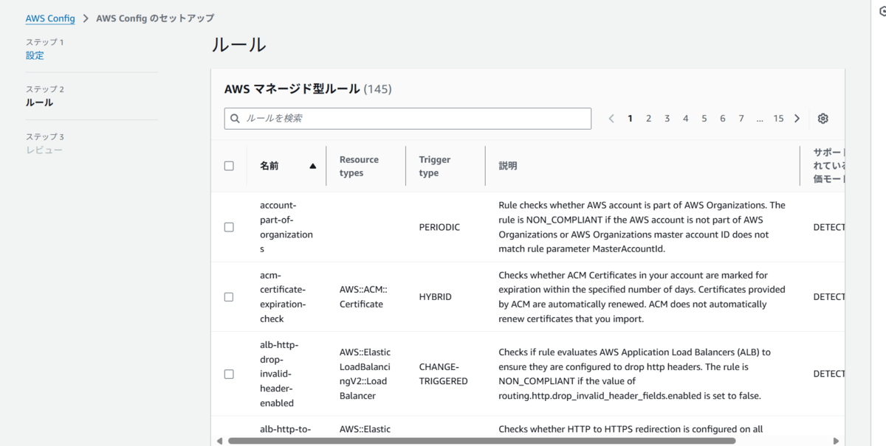886x446 pixels.
Task: Sort by name ascending triangle
Action: pos(313,166)
